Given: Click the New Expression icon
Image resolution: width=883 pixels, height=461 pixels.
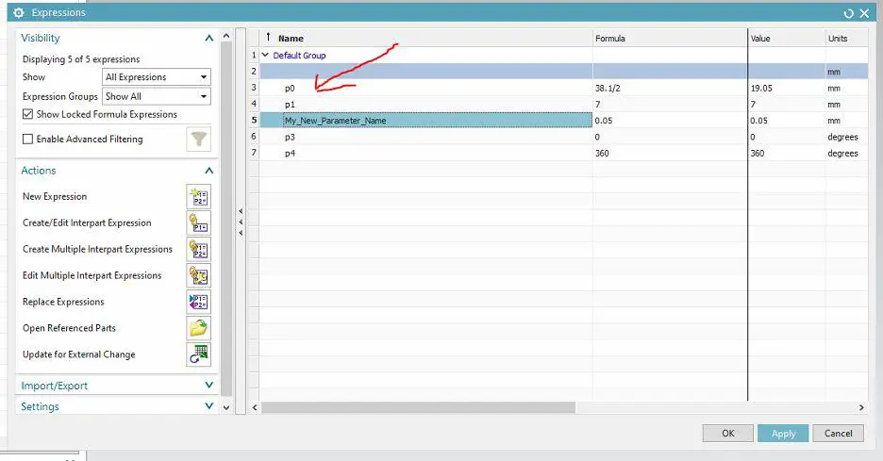Looking at the screenshot, I should [x=199, y=196].
